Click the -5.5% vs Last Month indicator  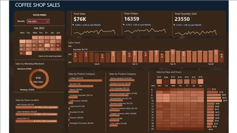pyautogui.click(x=137, y=25)
